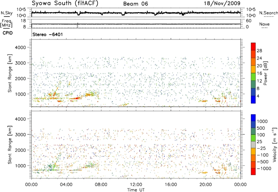This screenshot has width=278, height=192.
Task: Click the strong red echo near 05:00 in power panel
Action: (x=77, y=98)
